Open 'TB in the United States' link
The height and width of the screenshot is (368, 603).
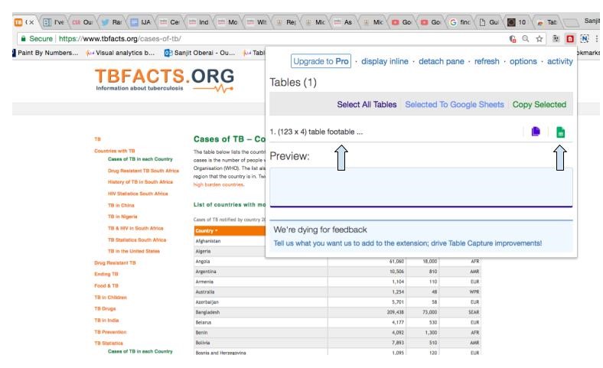click(x=133, y=251)
